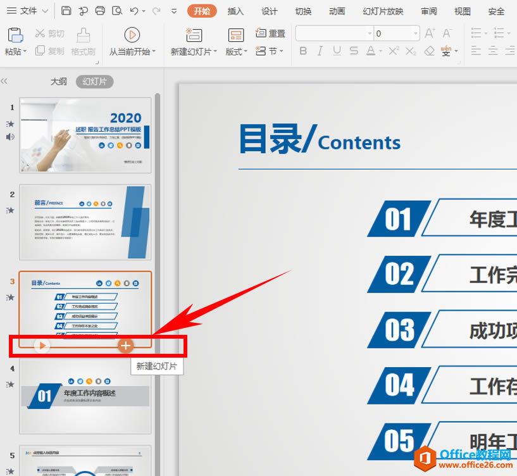The height and width of the screenshot is (476, 517).
Task: Open the quick access toolbar customize dropdown
Action: 174,11
